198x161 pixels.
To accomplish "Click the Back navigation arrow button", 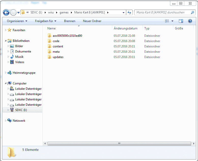I will (6, 12).
